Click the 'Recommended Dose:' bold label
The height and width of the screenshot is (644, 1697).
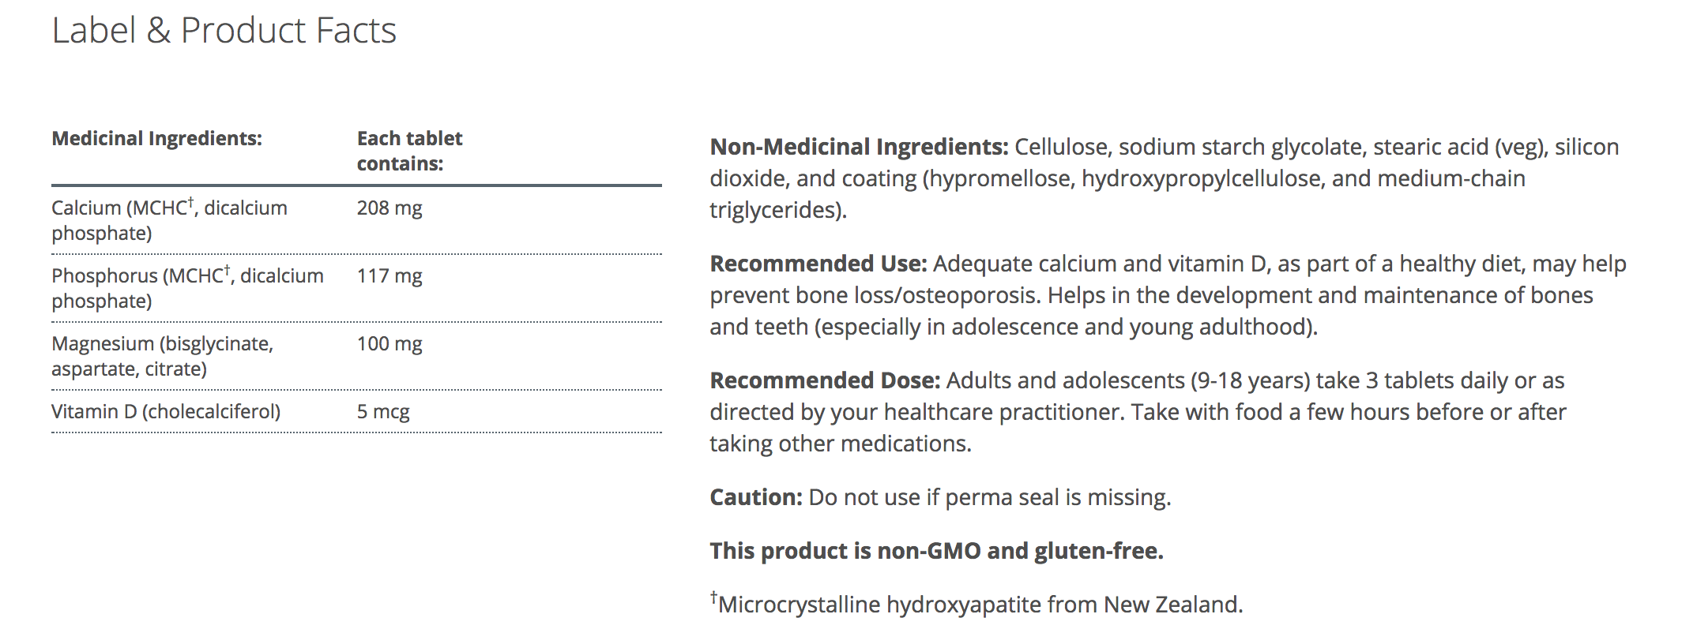click(825, 381)
